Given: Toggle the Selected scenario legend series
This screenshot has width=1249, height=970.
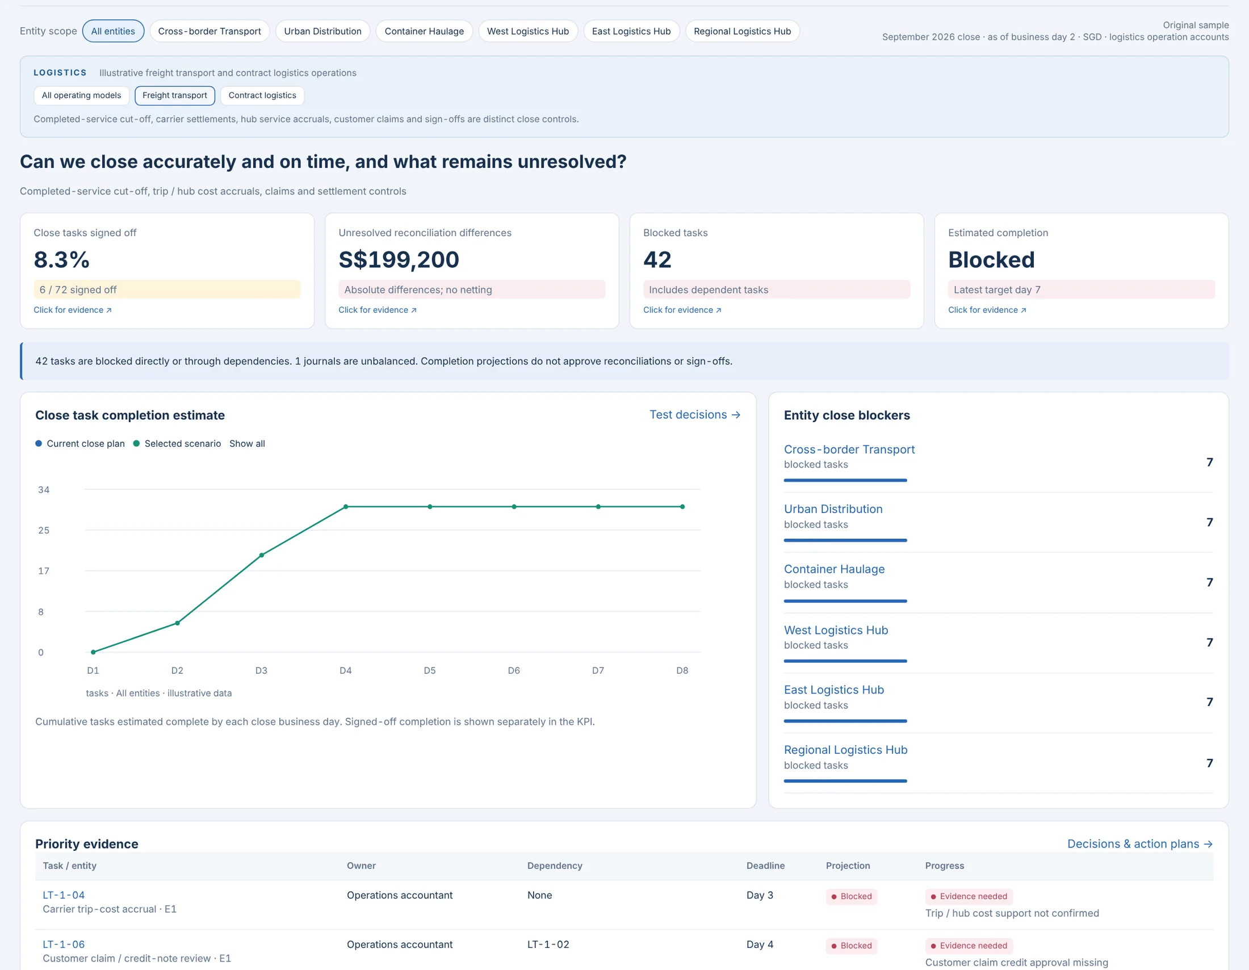Looking at the screenshot, I should (177, 443).
